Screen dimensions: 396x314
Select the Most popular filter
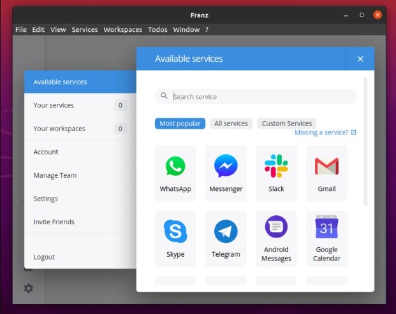pos(180,124)
